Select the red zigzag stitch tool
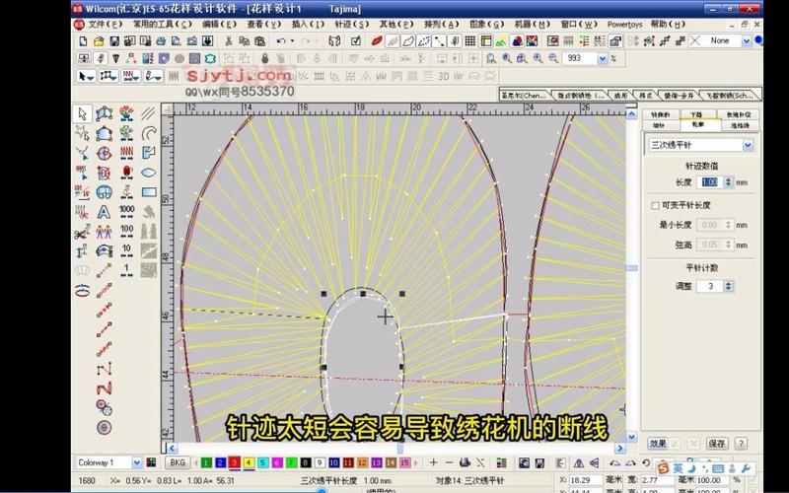Image resolution: width=789 pixels, height=493 pixels. (x=105, y=388)
